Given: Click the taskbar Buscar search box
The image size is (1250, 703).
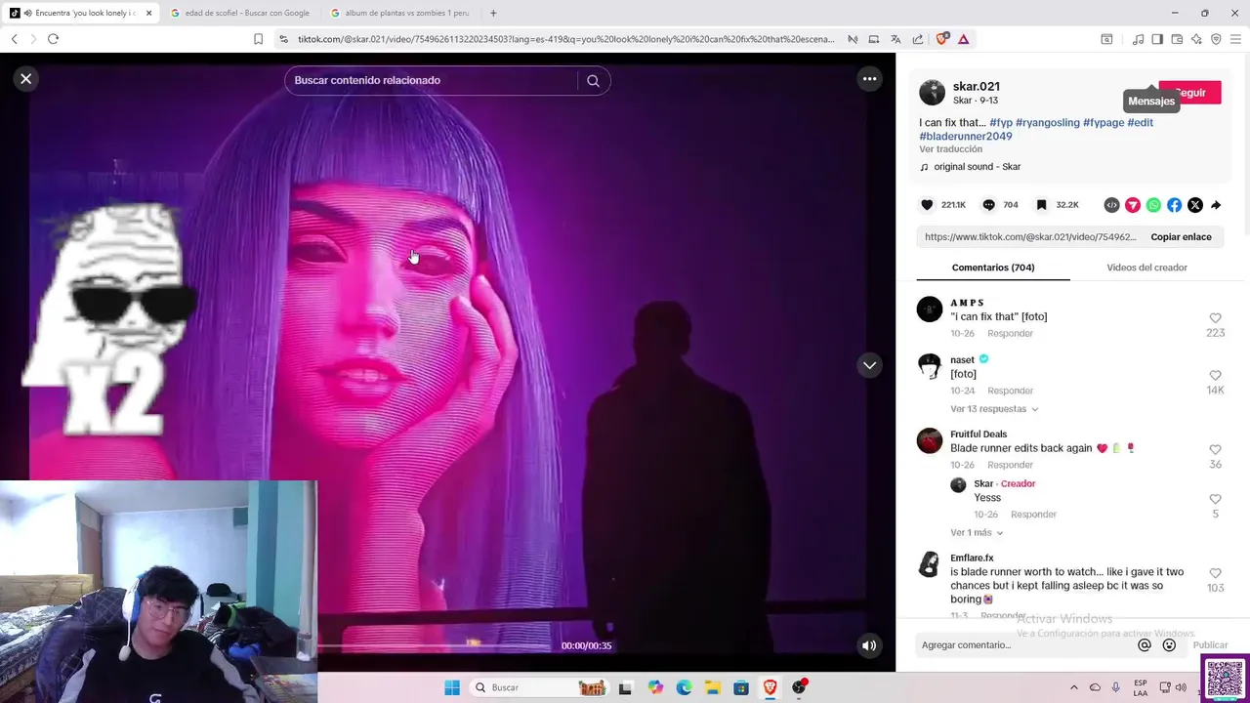Looking at the screenshot, I should coord(539,687).
